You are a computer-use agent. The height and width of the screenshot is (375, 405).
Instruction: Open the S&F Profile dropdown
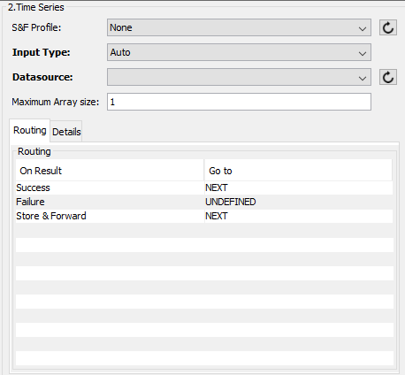[x=239, y=27]
